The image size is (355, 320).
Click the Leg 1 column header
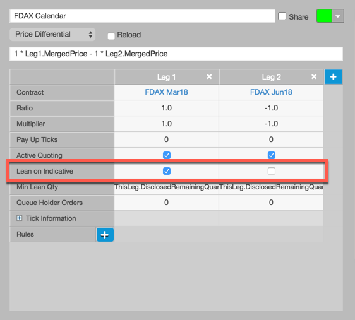[x=166, y=77]
